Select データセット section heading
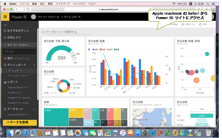Screen dimensions: 222x138 pyautogui.click(x=15, y=109)
